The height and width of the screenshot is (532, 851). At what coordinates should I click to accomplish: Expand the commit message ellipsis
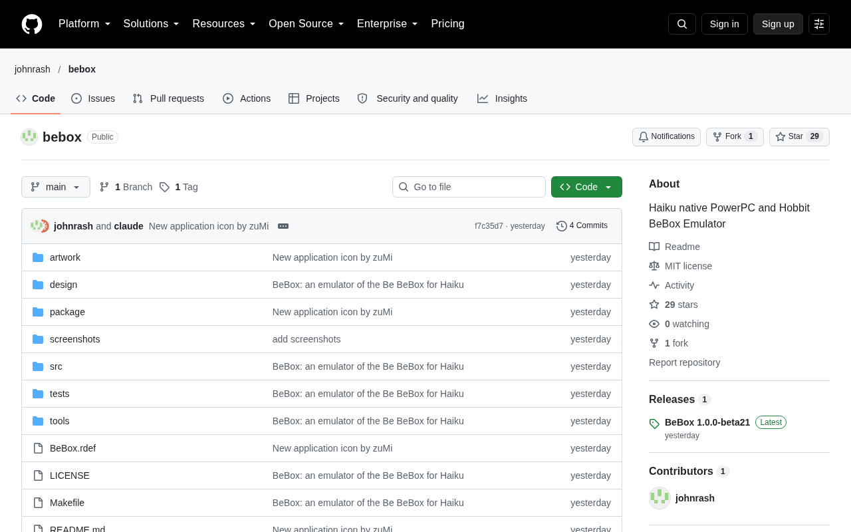[x=283, y=226]
